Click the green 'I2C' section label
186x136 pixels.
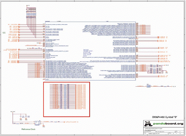click(4, 33)
